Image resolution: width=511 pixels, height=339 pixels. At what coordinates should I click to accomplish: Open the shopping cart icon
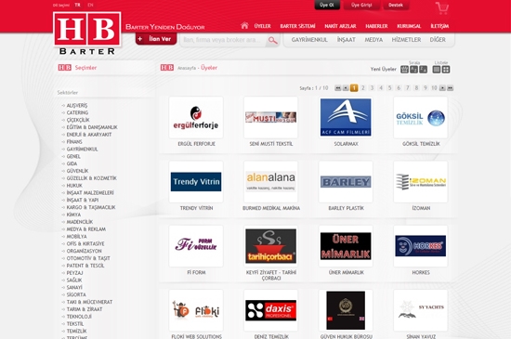coord(442,7)
